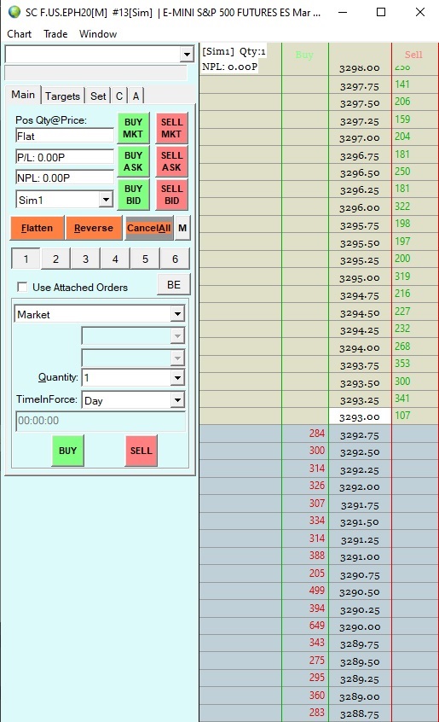The height and width of the screenshot is (722, 439).
Task: Cancel all working orders with CancelAll
Action: 148,228
